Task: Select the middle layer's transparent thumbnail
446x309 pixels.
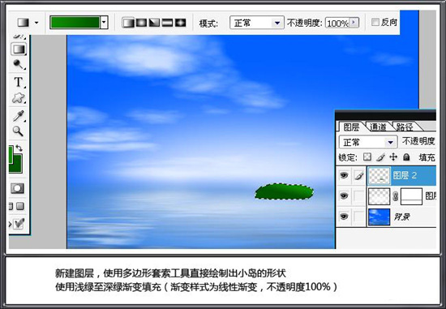Action: [380, 196]
